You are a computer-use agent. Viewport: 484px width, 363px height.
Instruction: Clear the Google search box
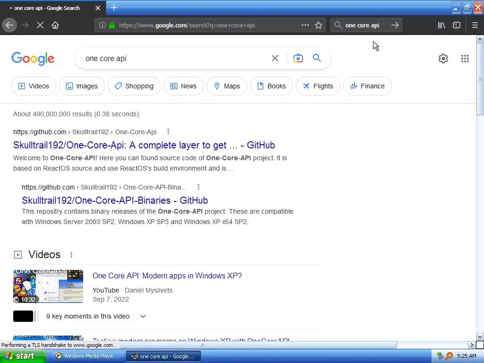[x=275, y=58]
